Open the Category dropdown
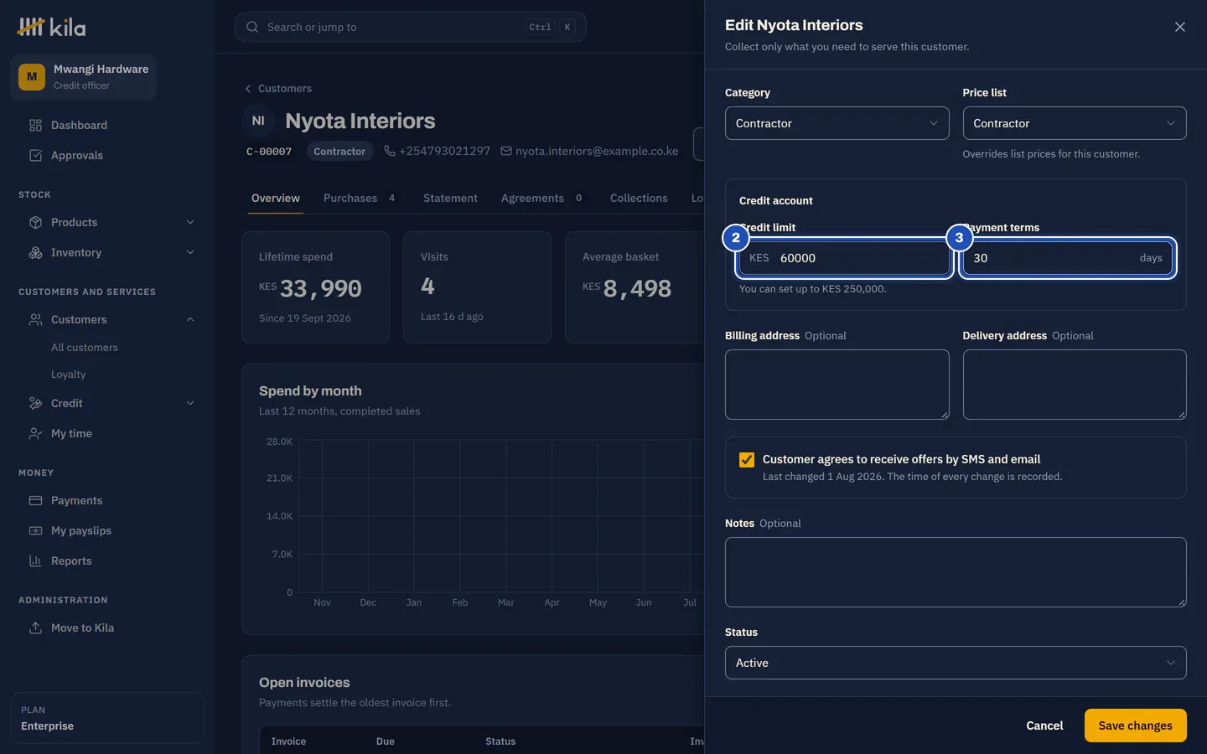The width and height of the screenshot is (1207, 754). point(837,123)
